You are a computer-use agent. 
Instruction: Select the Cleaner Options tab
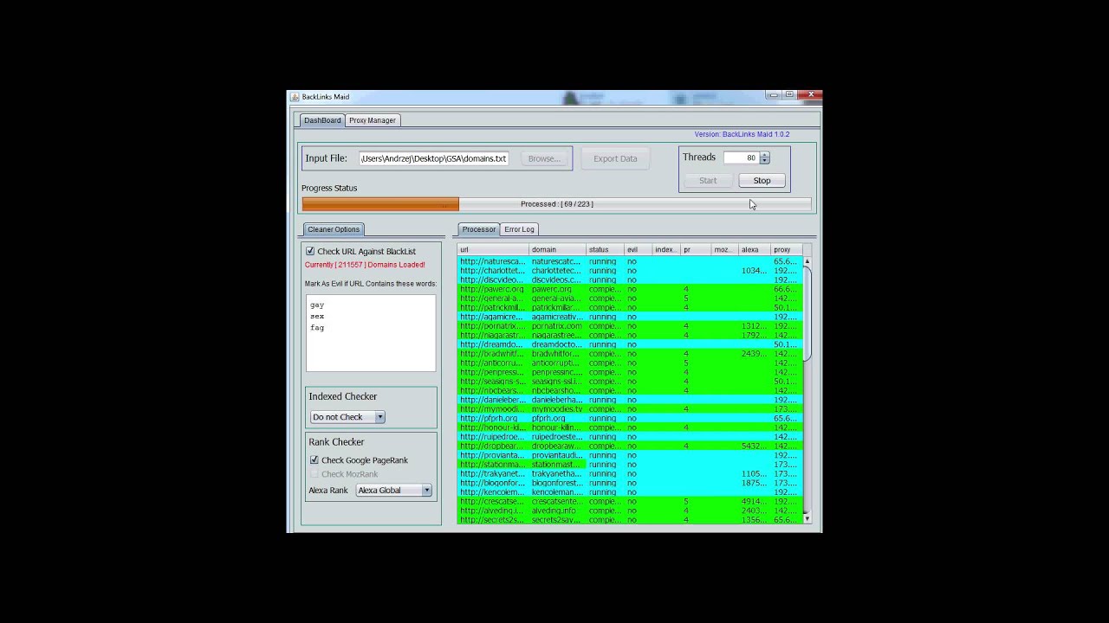(x=334, y=229)
